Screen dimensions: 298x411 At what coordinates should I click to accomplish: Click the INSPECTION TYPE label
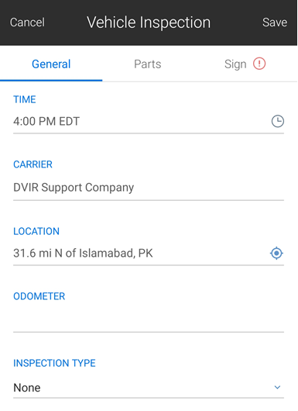[54, 363]
